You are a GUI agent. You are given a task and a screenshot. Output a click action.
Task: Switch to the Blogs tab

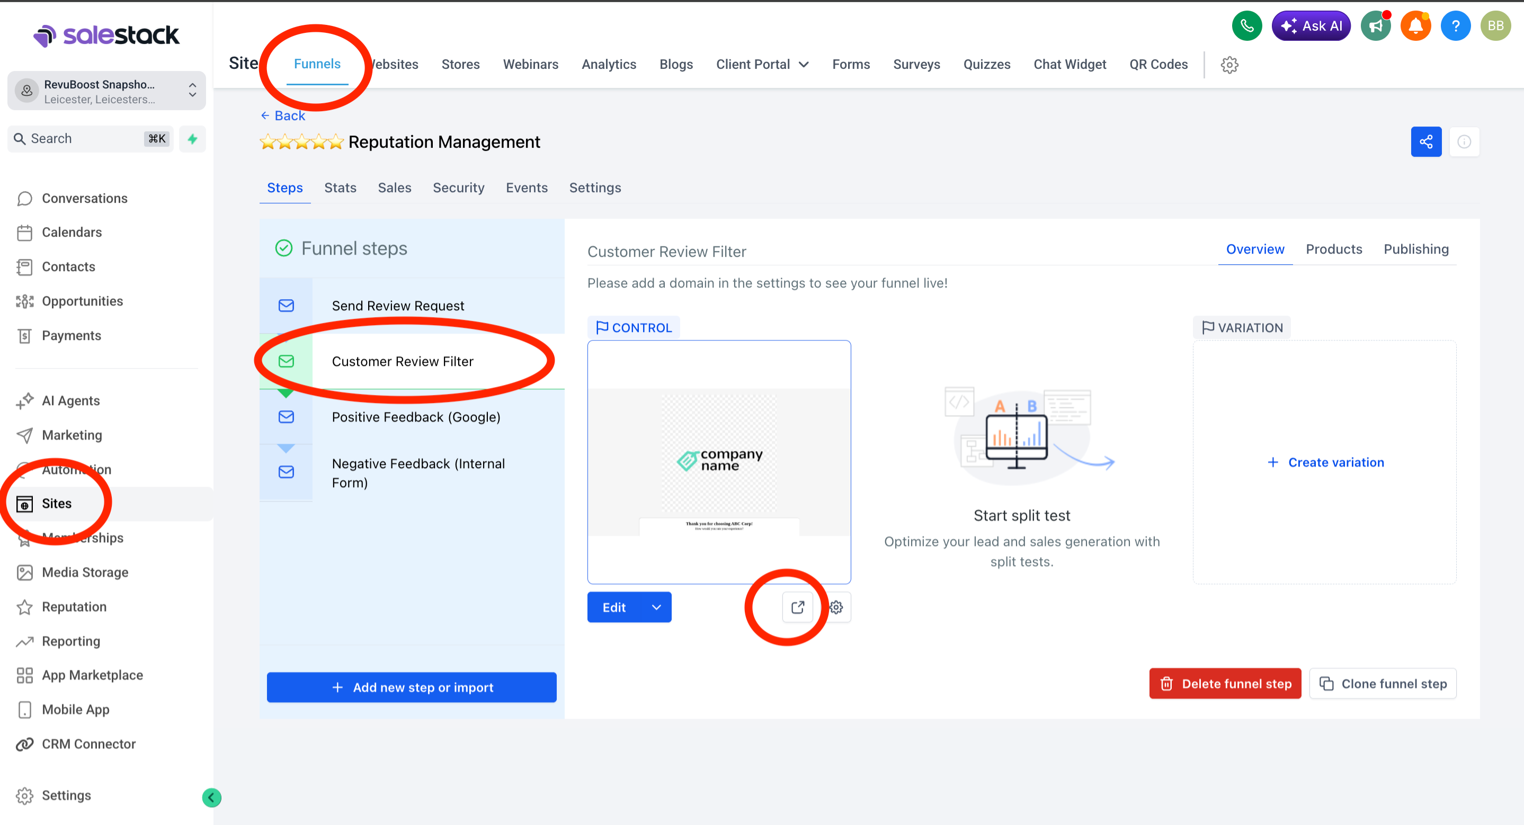[x=675, y=65]
